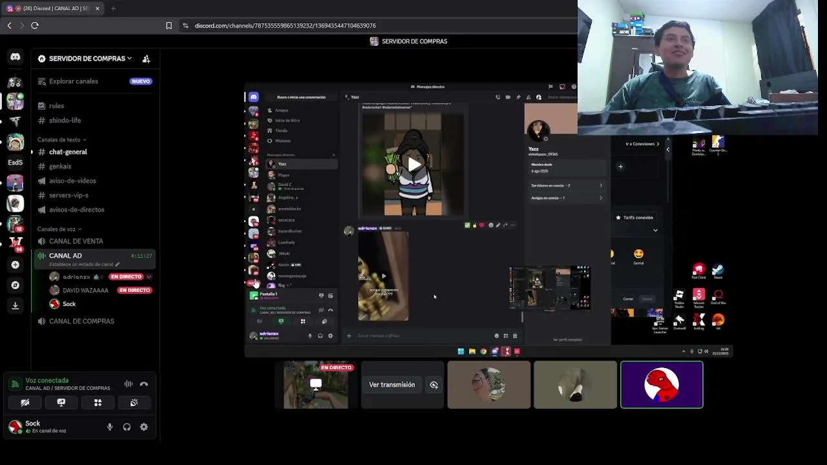Image resolution: width=827 pixels, height=465 pixels.
Task: Pop out the stream next to Ver transmisión
Action: coord(434,385)
